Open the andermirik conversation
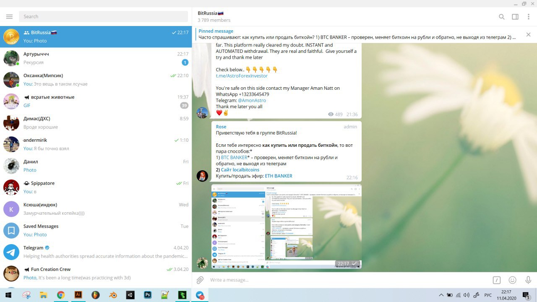The image size is (537, 302). pyautogui.click(x=96, y=144)
